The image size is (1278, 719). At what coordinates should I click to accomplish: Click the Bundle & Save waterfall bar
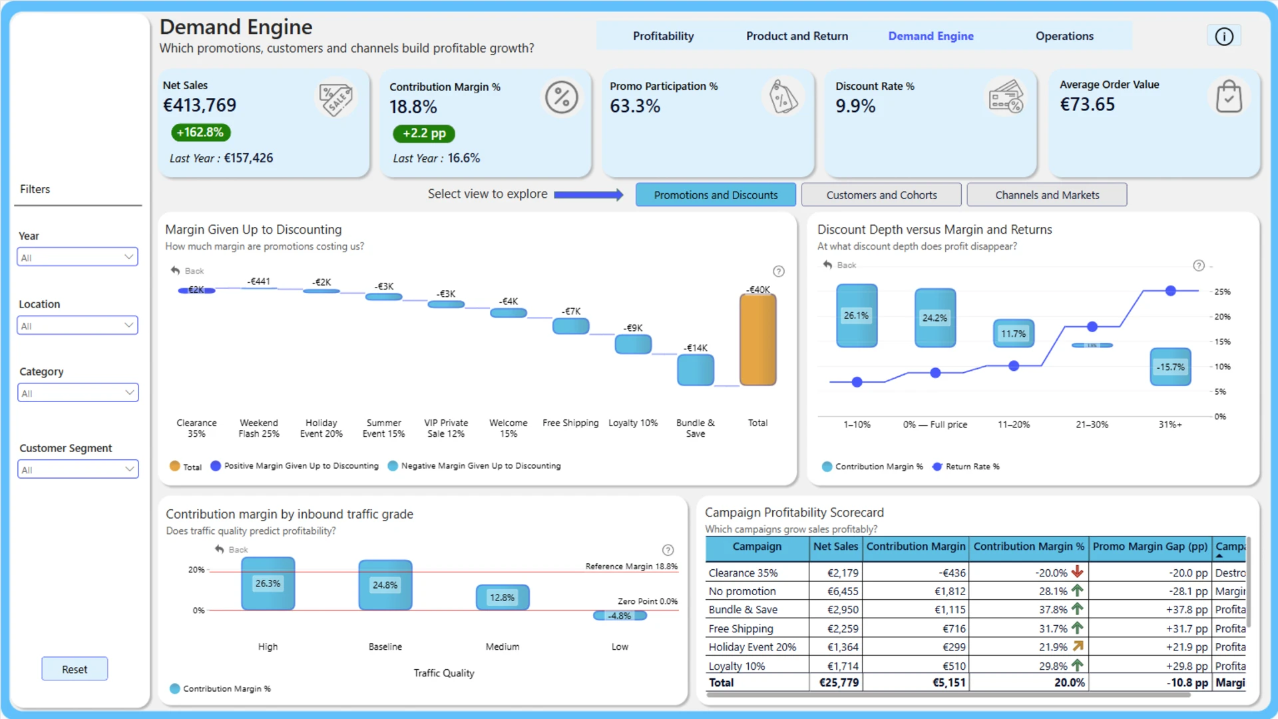(695, 370)
